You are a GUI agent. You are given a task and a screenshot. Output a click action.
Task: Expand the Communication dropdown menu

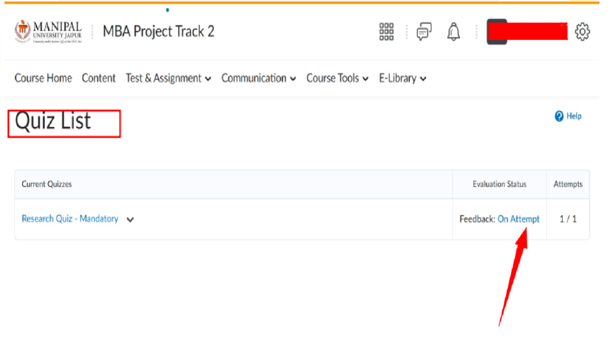tap(259, 78)
